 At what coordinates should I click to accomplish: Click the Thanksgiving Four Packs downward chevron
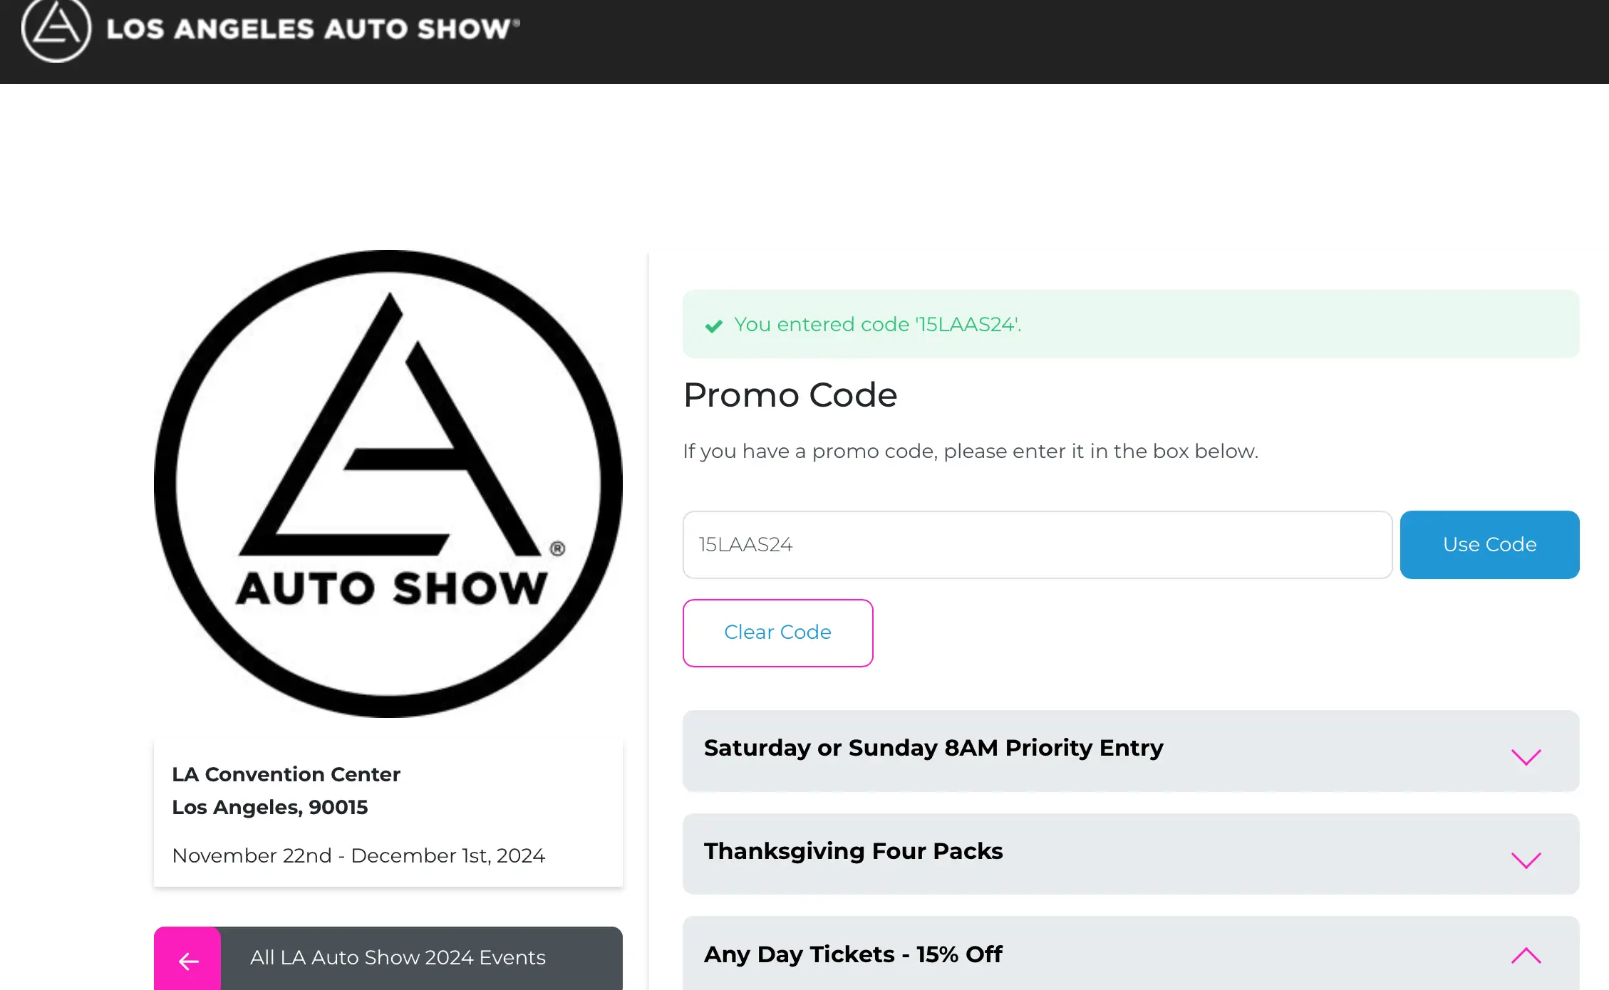(x=1526, y=860)
